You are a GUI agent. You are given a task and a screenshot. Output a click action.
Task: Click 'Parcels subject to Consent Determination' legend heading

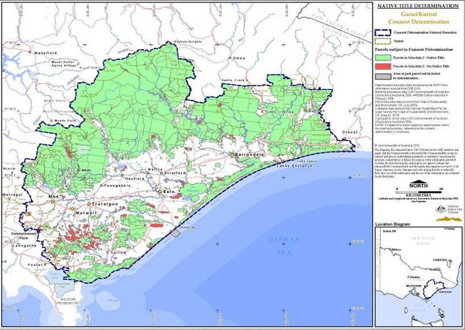point(414,49)
